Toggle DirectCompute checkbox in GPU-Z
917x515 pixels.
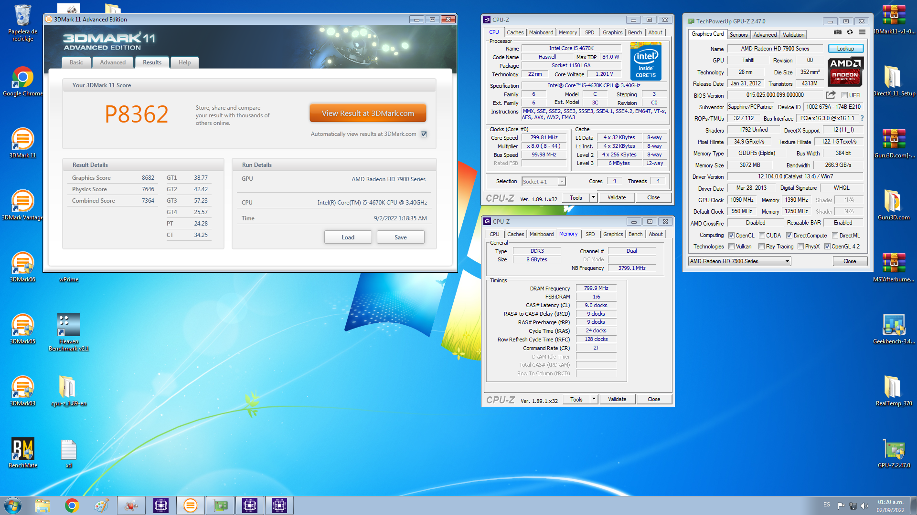point(789,236)
